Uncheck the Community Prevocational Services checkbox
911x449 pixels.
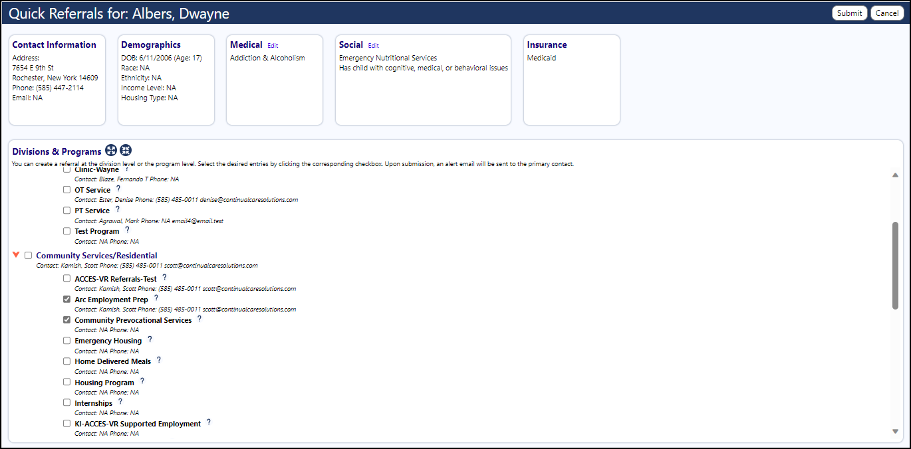(66, 320)
